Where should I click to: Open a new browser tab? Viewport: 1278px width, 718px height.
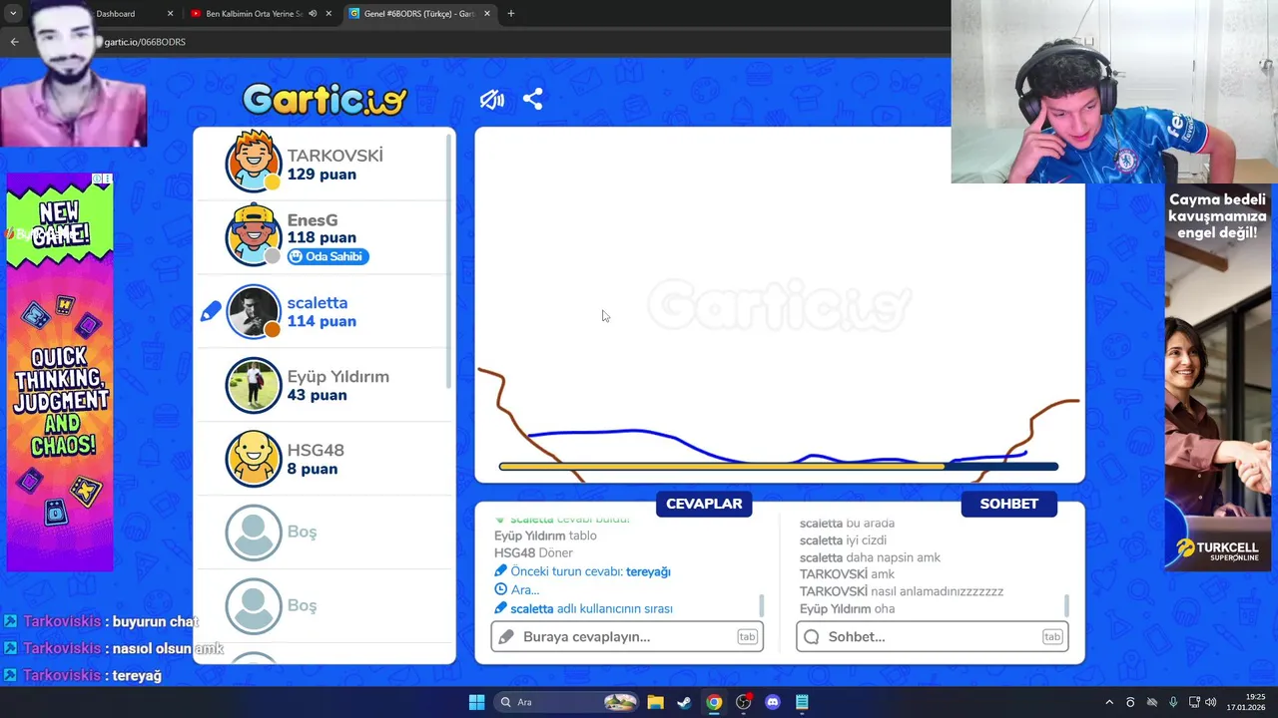[511, 14]
